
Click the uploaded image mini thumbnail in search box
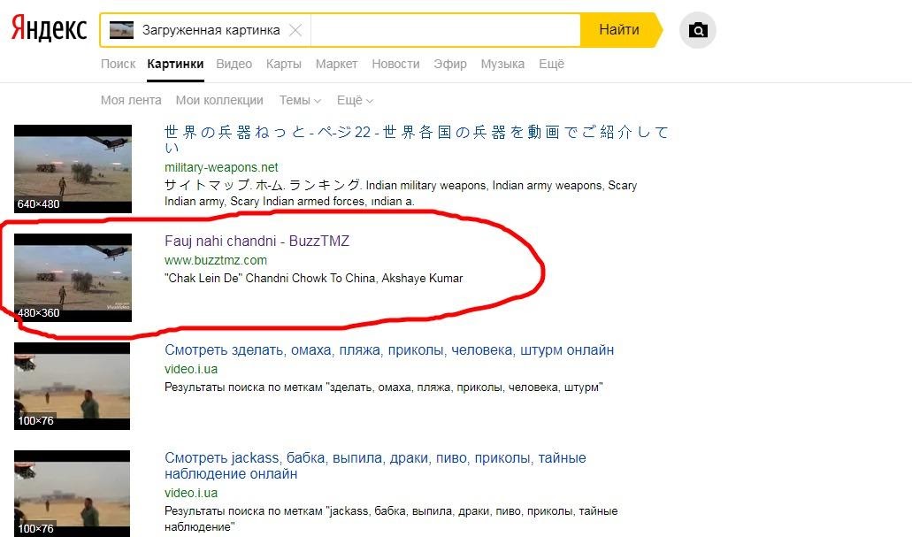(121, 30)
